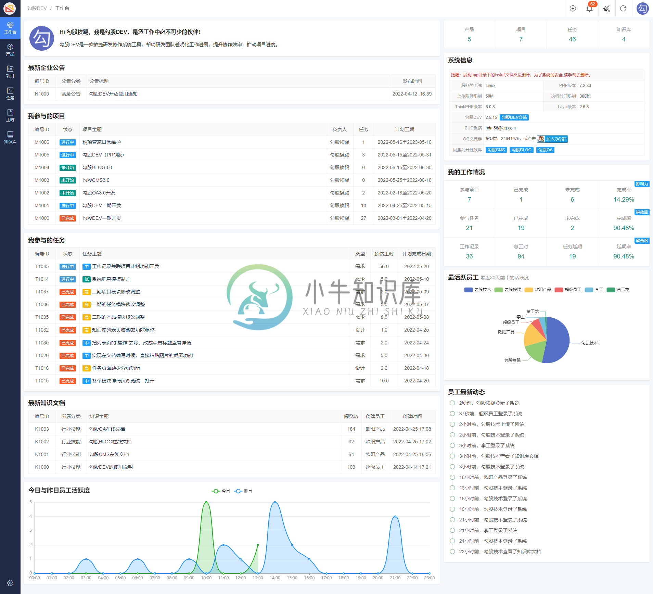Screen dimensions: 653x594
Task: Click 工作台 in the breadcrumb
Action: [x=62, y=8]
